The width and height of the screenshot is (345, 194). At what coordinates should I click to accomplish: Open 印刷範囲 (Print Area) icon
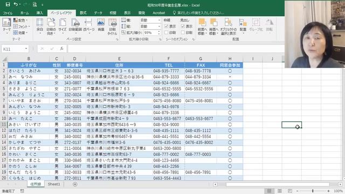(x=75, y=26)
